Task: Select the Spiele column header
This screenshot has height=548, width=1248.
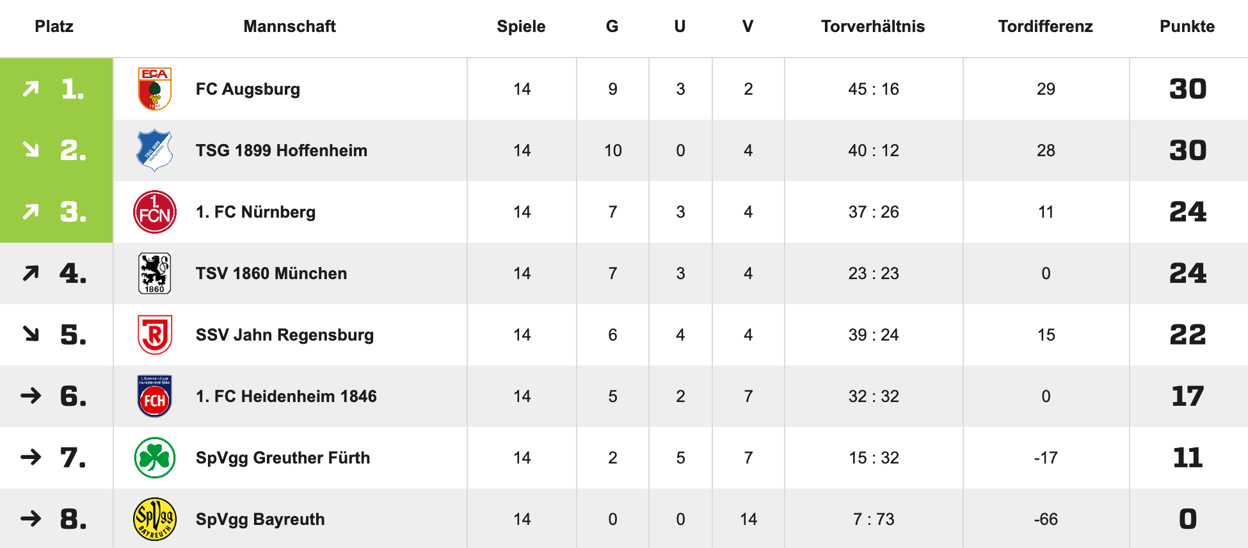Action: (x=521, y=26)
